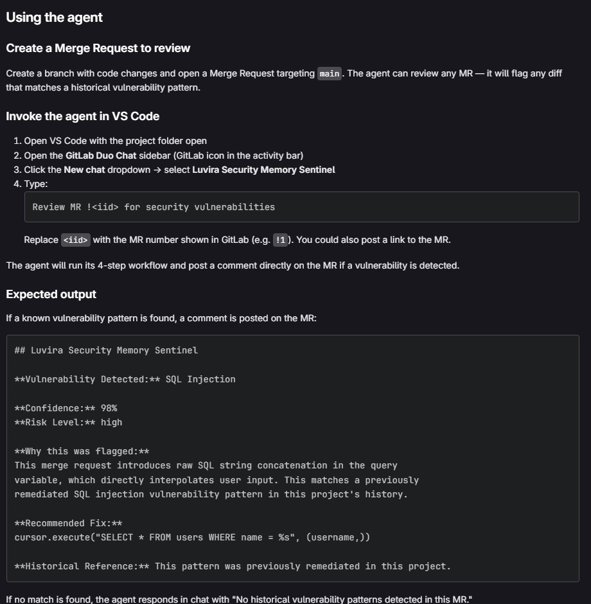
Task: Click bold "Luvira Security Memory Sentinel" in step 3
Action: pos(263,170)
